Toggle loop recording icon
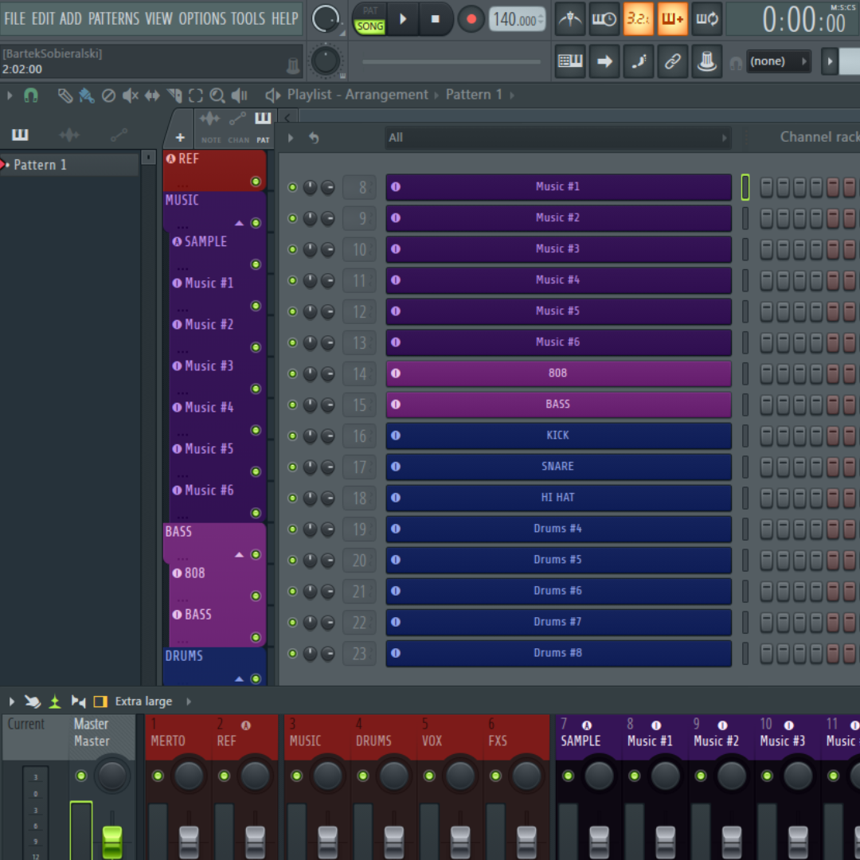 [x=706, y=19]
